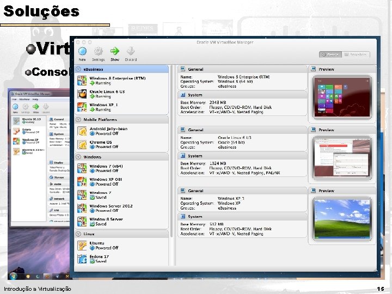
Task: Click the '2048 MB' base memory value
Action: click(217, 102)
